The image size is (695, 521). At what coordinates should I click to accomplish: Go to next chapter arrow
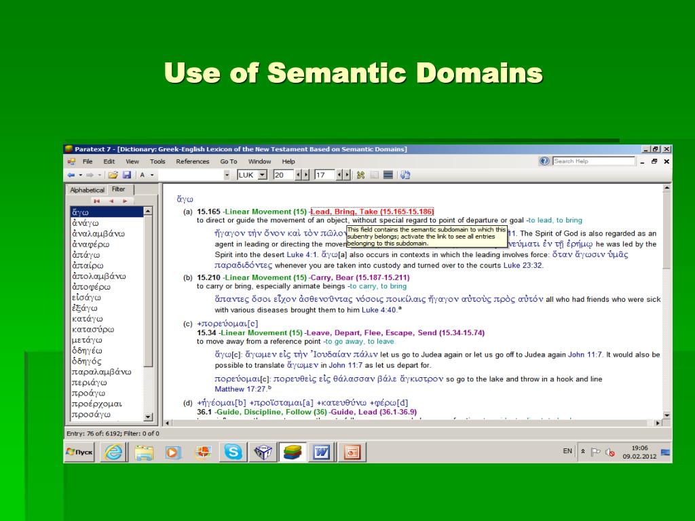(305, 175)
